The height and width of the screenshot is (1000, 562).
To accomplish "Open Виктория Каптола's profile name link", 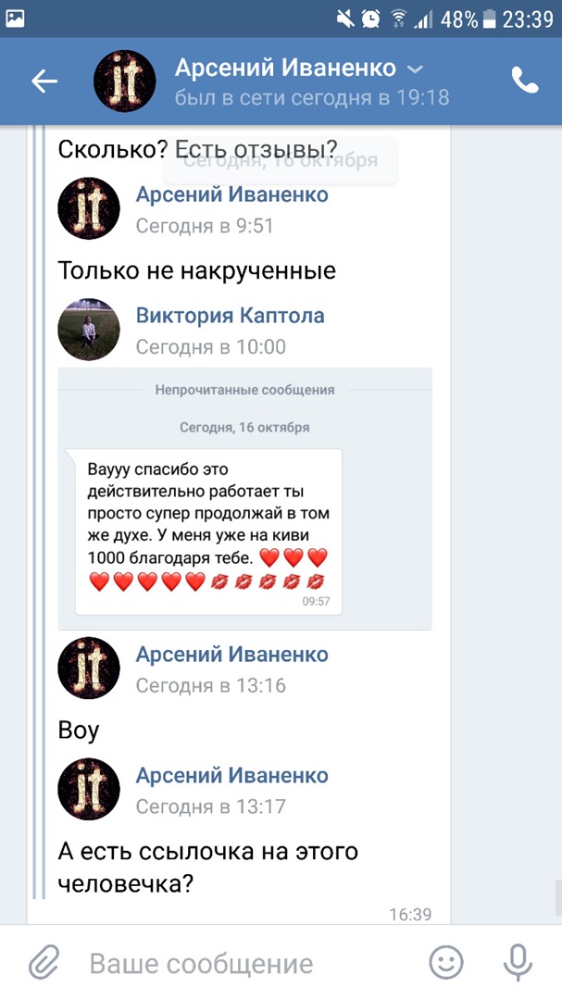I will click(230, 316).
